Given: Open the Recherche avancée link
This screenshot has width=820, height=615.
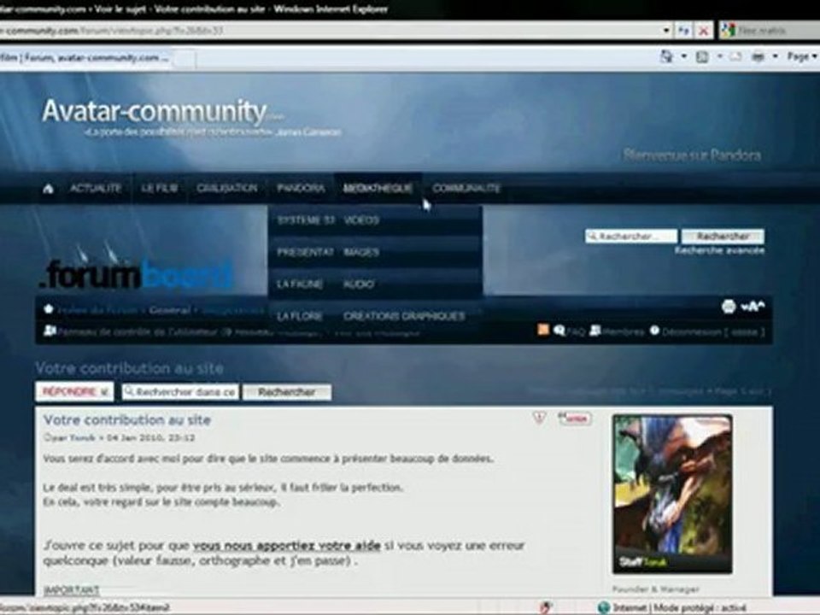Looking at the screenshot, I should (719, 250).
